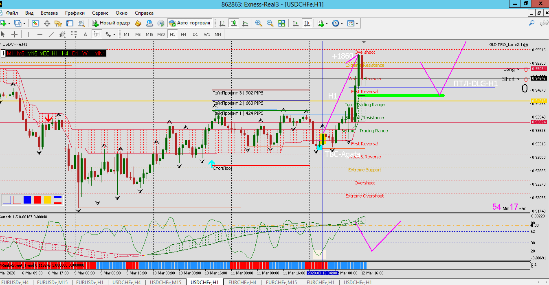The image size is (549, 285).
Task: Click the chart shift triangle marker
Action: tap(364, 42)
